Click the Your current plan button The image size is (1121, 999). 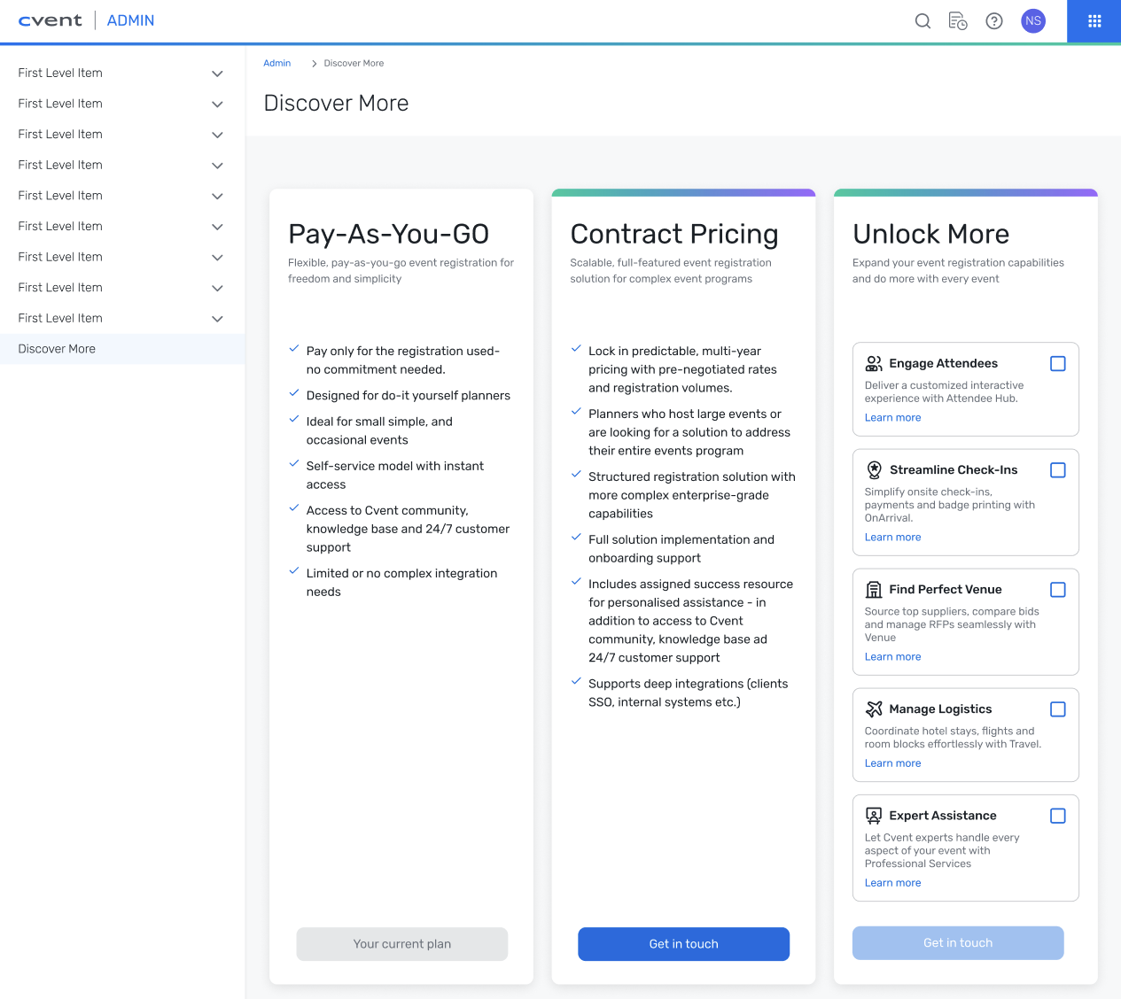tap(402, 944)
